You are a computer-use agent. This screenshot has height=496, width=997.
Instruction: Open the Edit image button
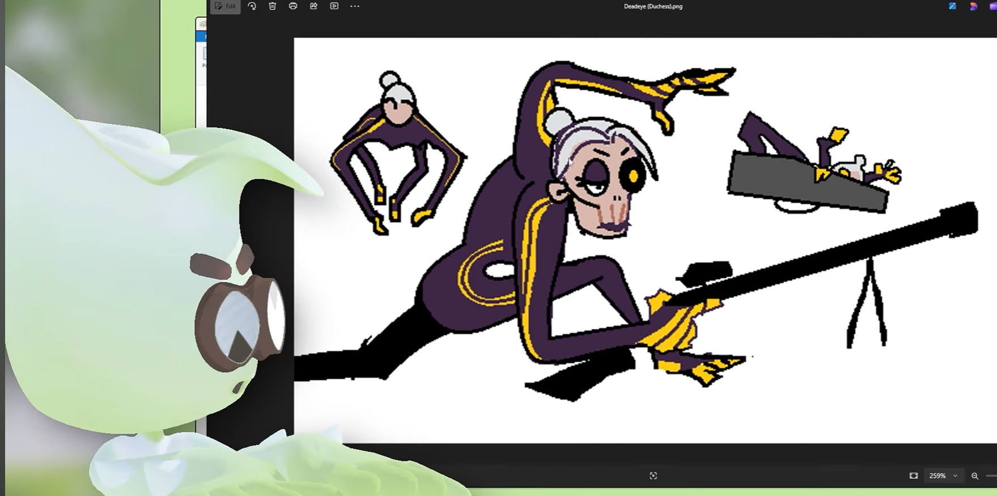[x=225, y=6]
